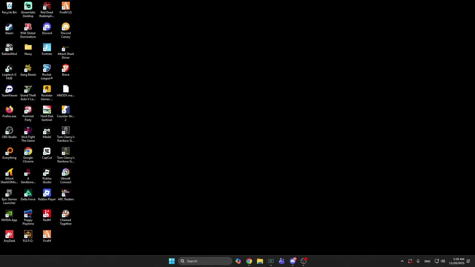475x267 pixels.
Task: Open Copilot from the taskbar
Action: tap(238, 261)
